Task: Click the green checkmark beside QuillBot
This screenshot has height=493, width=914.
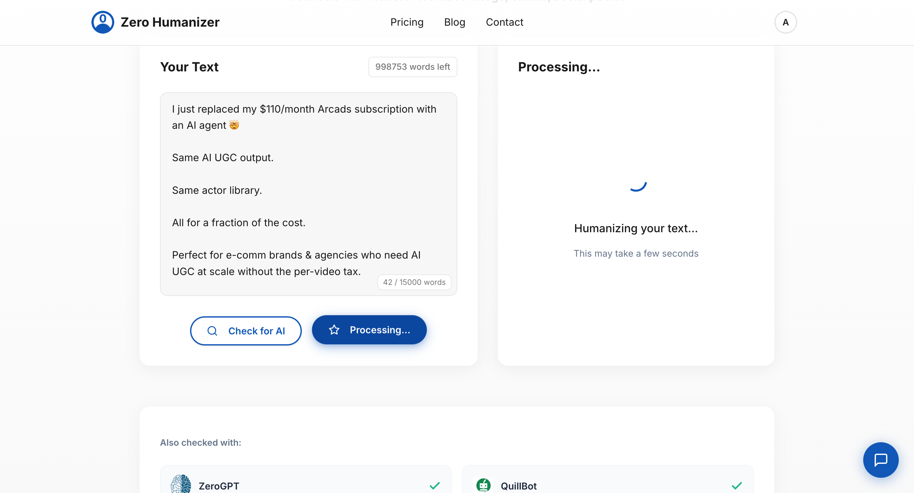Action: pyautogui.click(x=737, y=485)
